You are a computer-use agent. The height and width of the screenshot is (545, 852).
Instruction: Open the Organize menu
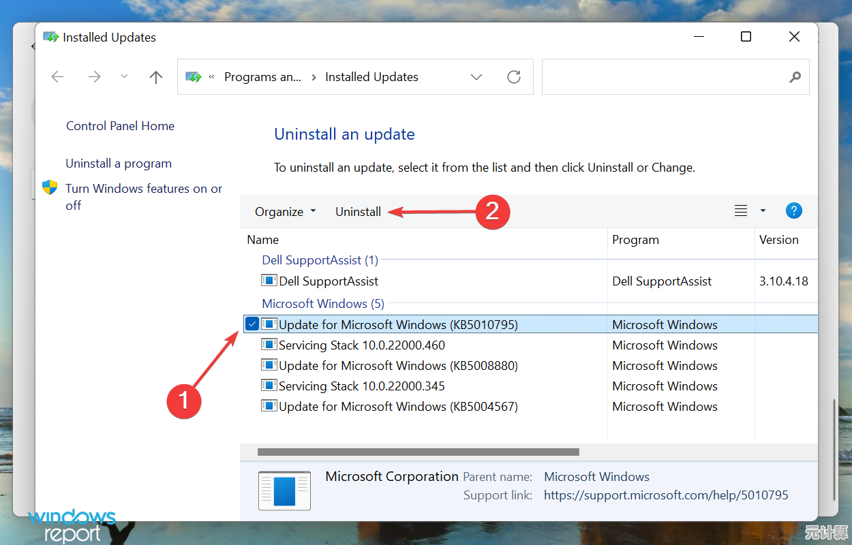tap(285, 212)
